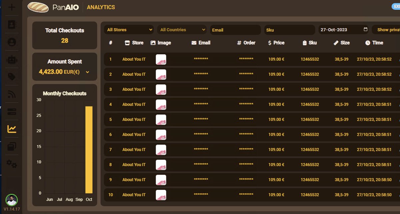Image resolution: width=400 pixels, height=214 pixels.
Task: Open the All Stores dropdown
Action: click(x=129, y=30)
